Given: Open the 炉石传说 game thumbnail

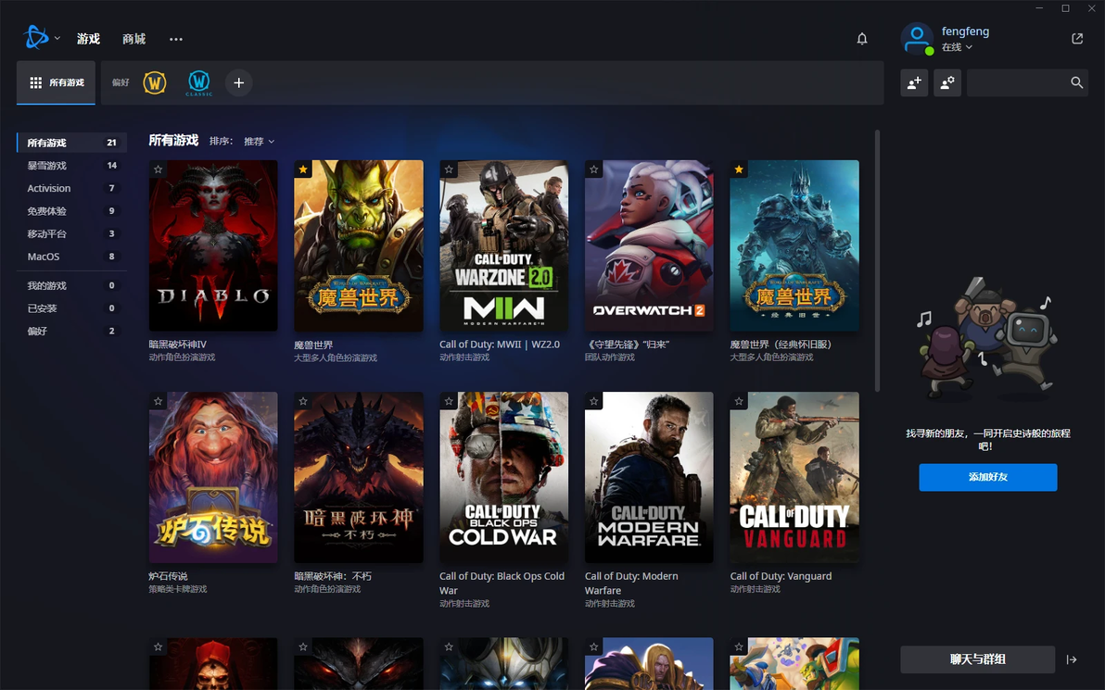Looking at the screenshot, I should click(213, 477).
